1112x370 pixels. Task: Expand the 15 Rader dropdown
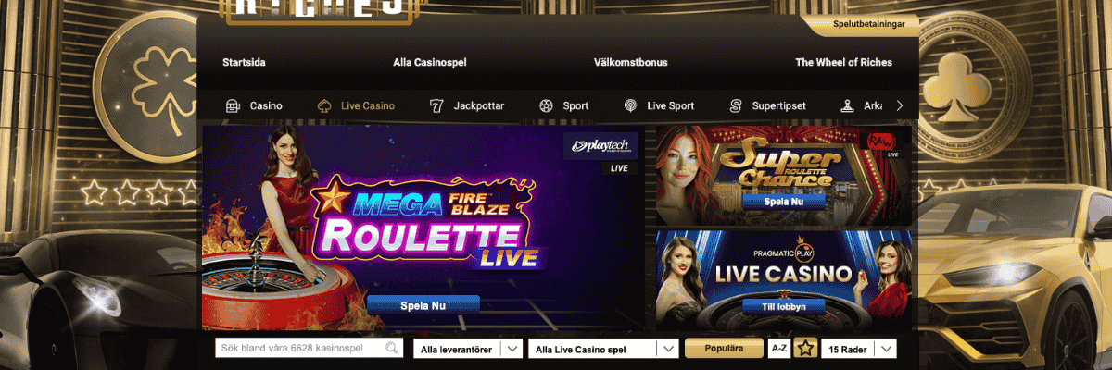point(860,349)
